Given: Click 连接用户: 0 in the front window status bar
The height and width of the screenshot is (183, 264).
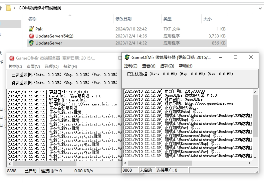Looking at the screenshot, I should point(167,170).
